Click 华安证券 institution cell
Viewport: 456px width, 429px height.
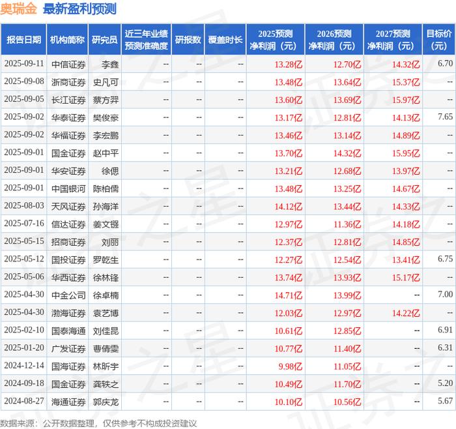68,171
